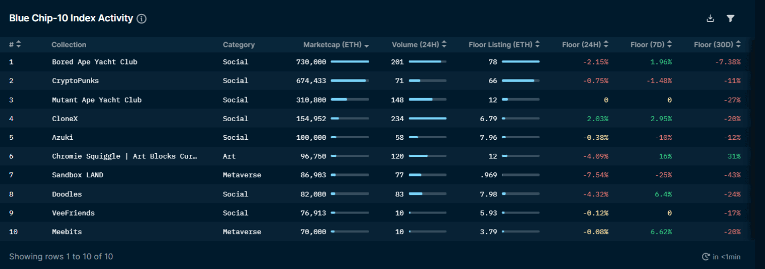This screenshot has width=765, height=269.
Task: Click the -43% floor 30D value
Action: [732, 175]
